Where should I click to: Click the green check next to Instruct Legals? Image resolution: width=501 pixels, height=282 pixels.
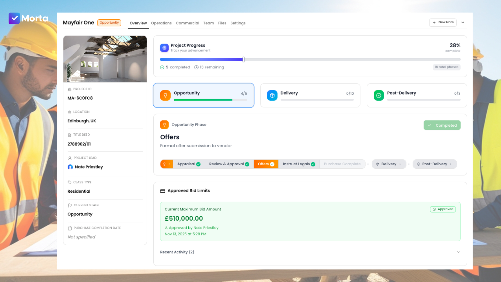tap(313, 164)
